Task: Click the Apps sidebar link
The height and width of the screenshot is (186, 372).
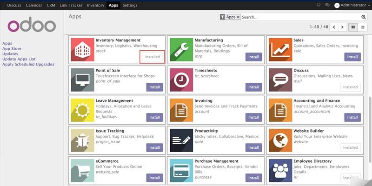Action: click(7, 43)
